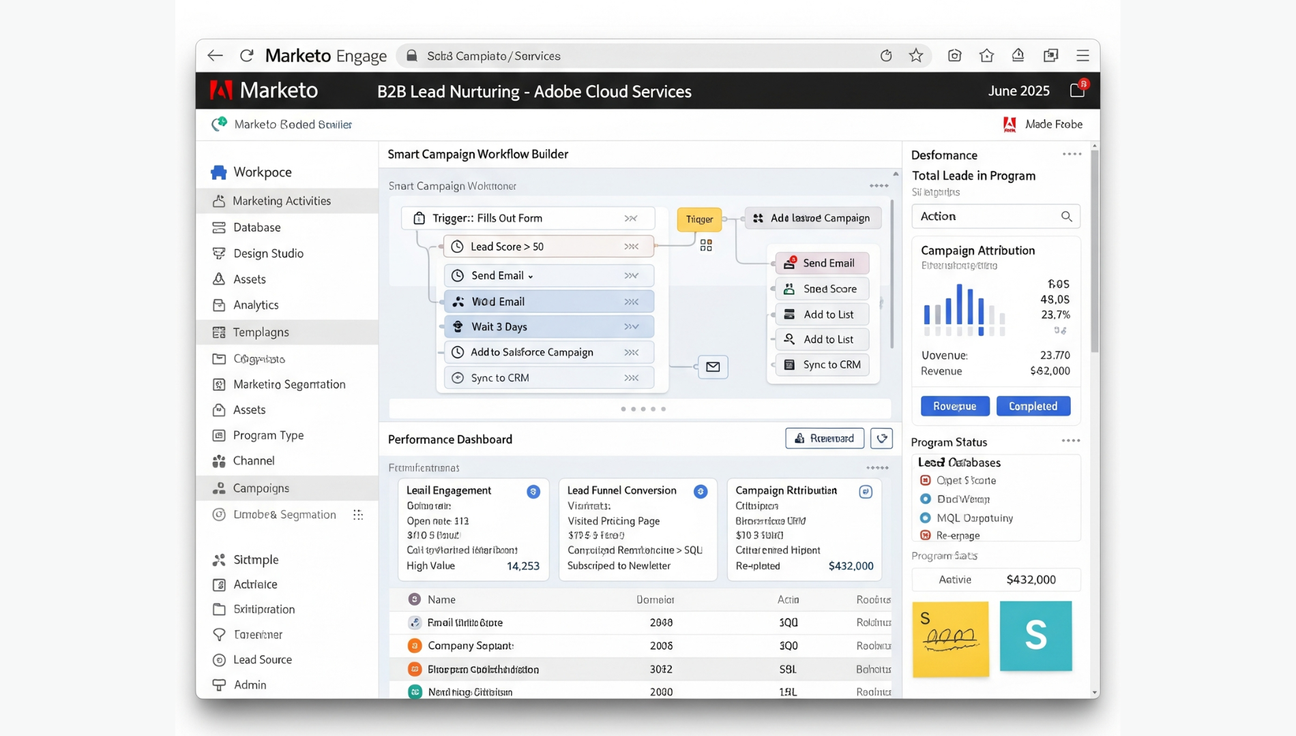Select Marketing Activities in the sidebar
1296x736 pixels.
(x=287, y=201)
